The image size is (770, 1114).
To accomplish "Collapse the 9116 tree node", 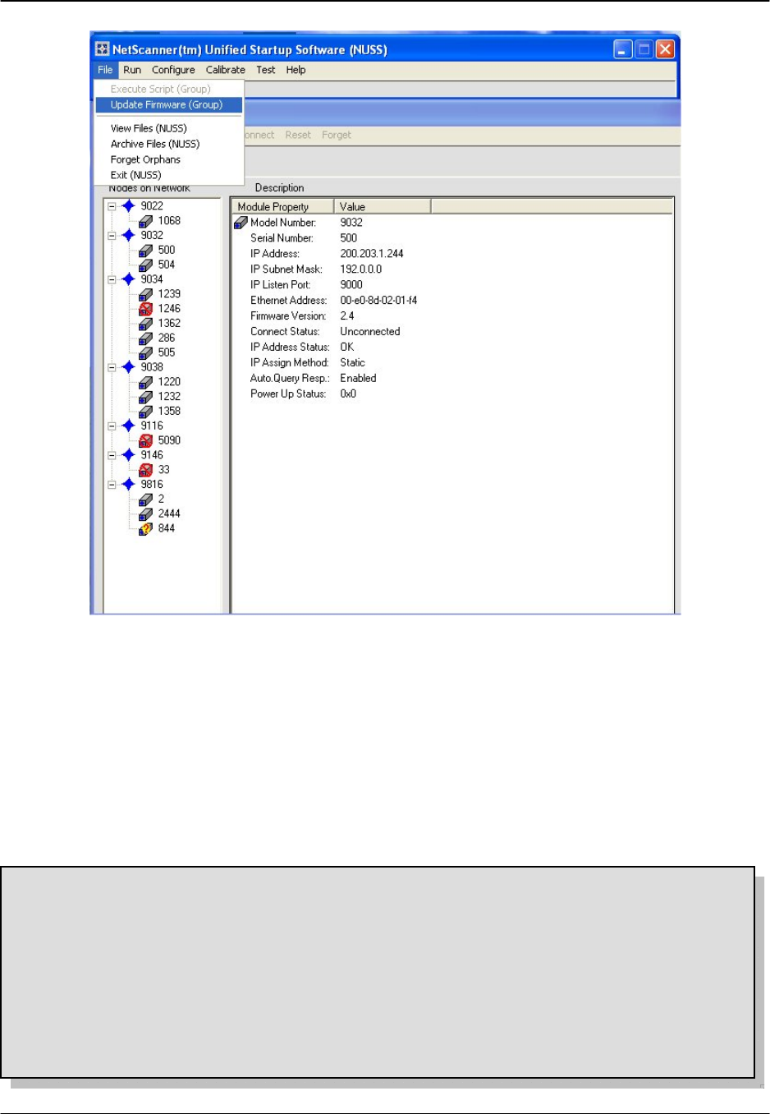I will 112,426.
